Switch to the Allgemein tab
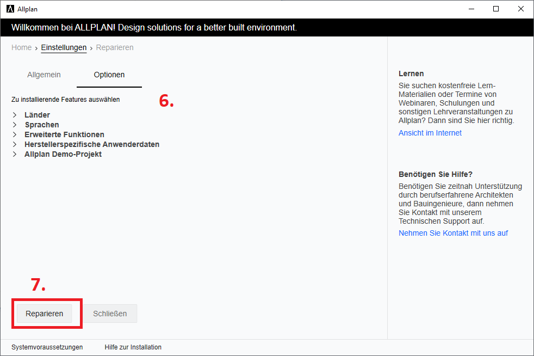The width and height of the screenshot is (534, 356). (44, 75)
